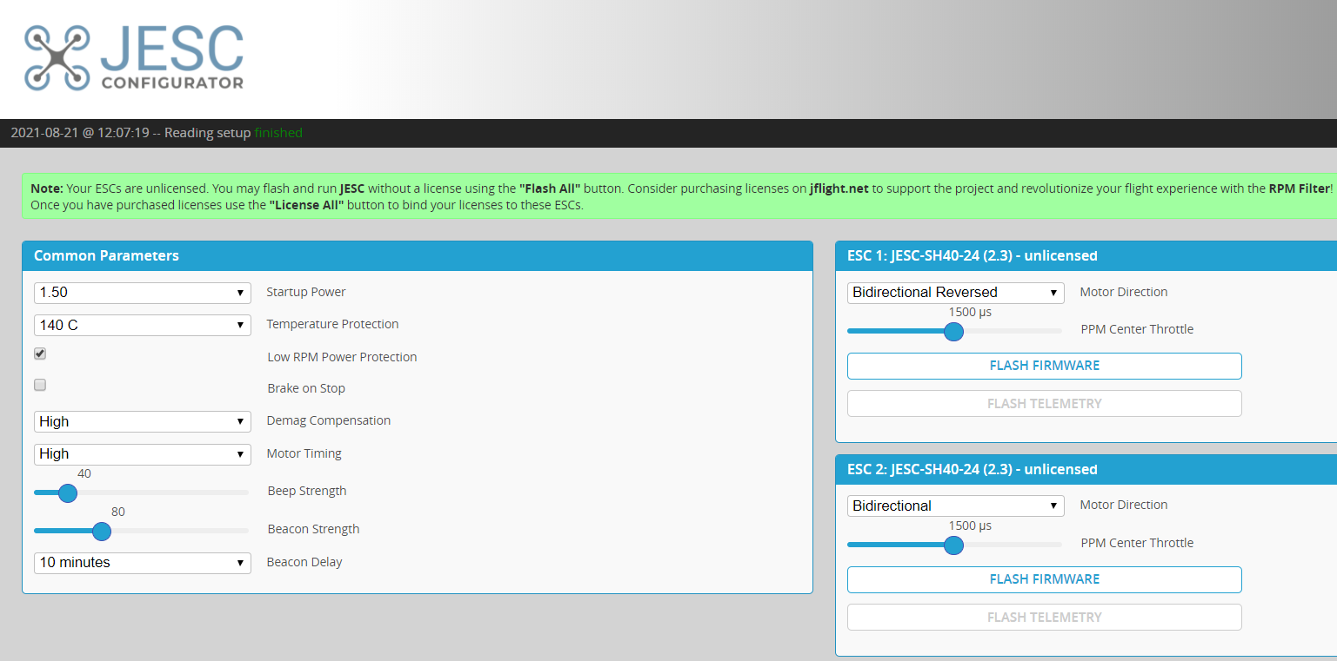Click the Beep Strength slider handle
Screen dimensions: 1337x661
(67, 493)
